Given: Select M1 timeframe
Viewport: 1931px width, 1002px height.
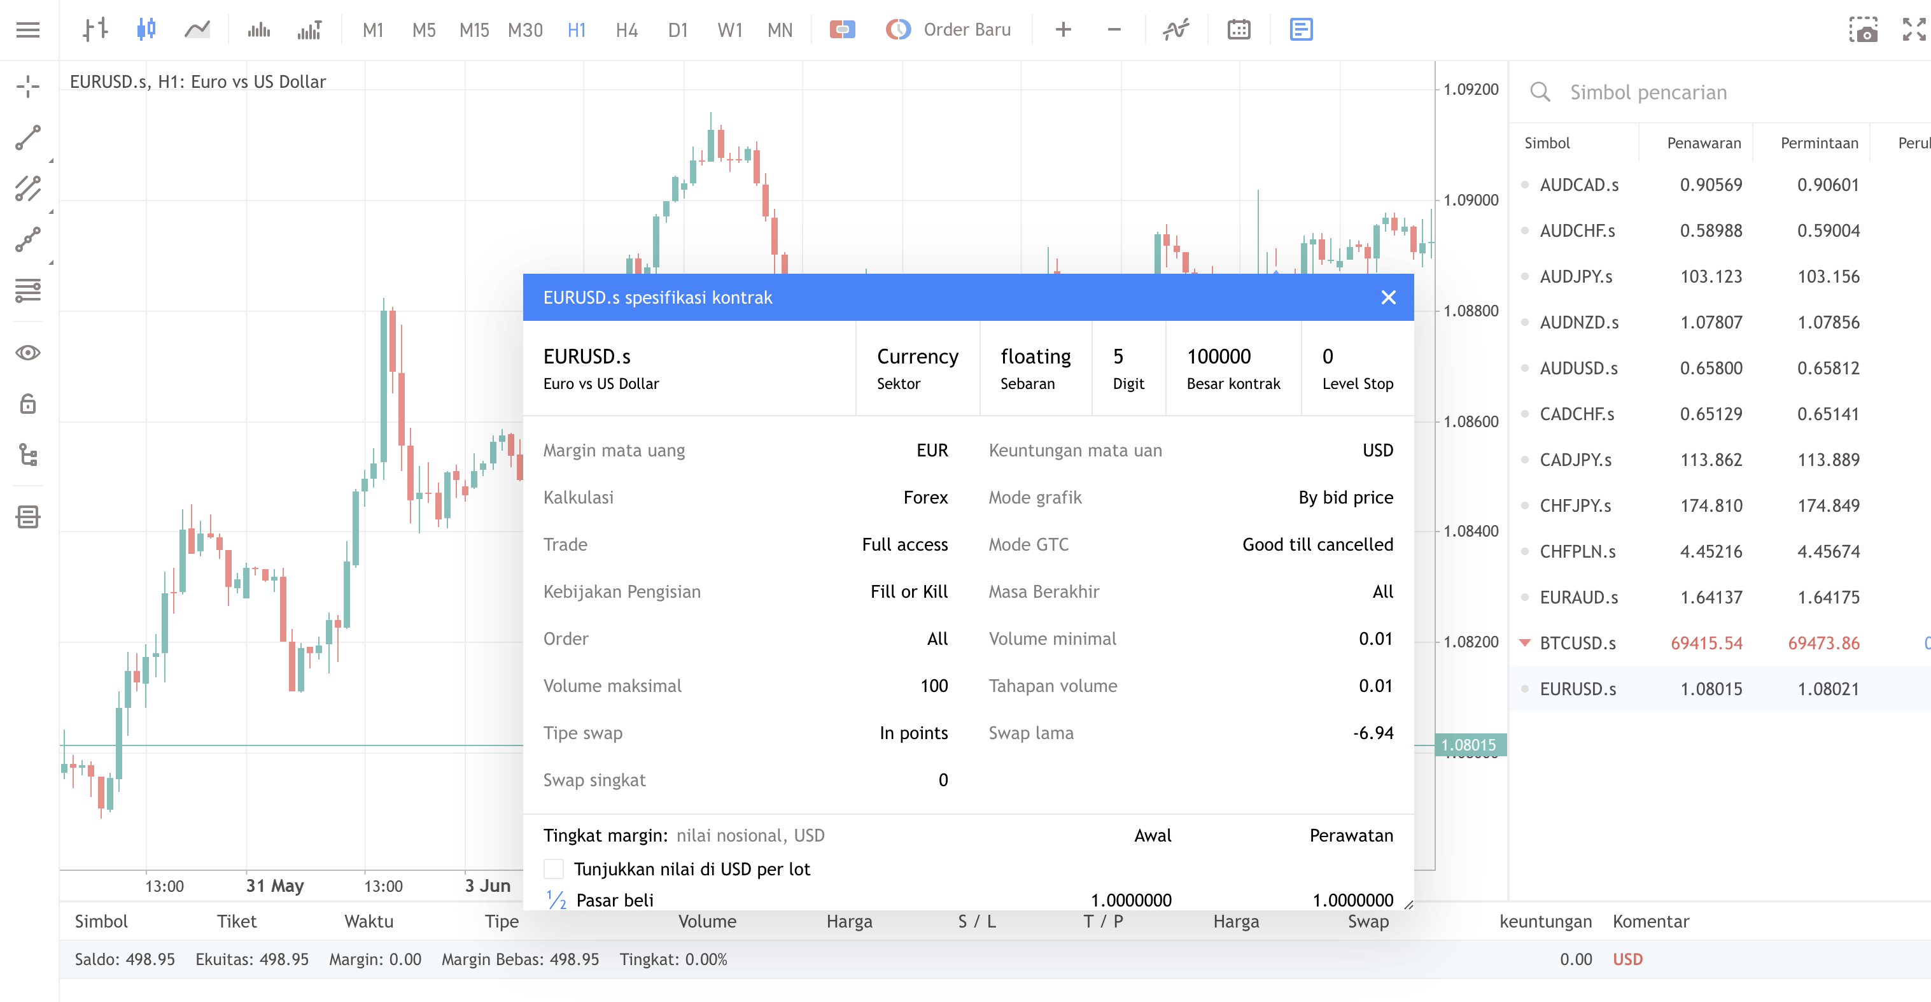Looking at the screenshot, I should [372, 30].
